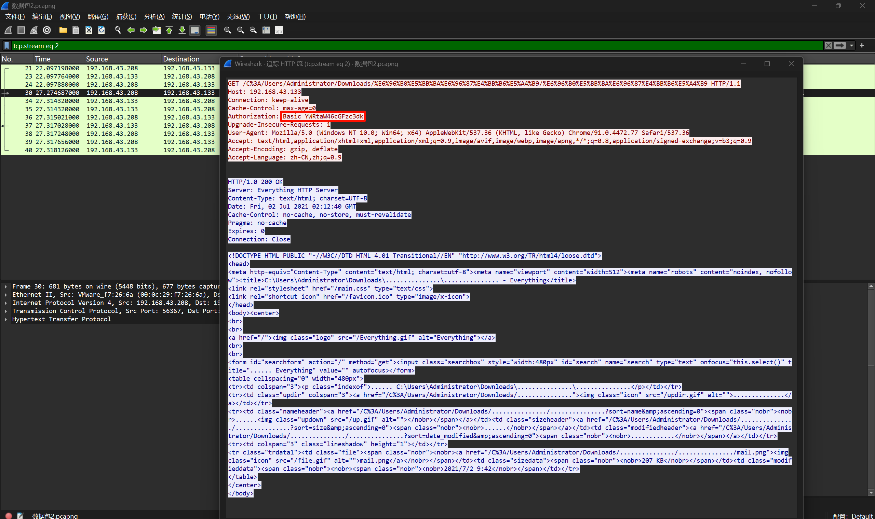Toggle packet list colorization using the striped icon
The width and height of the screenshot is (875, 519).
coord(211,30)
